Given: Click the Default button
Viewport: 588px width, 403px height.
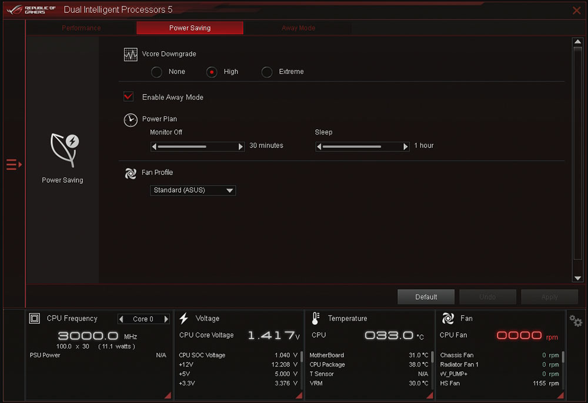Looking at the screenshot, I should [426, 297].
